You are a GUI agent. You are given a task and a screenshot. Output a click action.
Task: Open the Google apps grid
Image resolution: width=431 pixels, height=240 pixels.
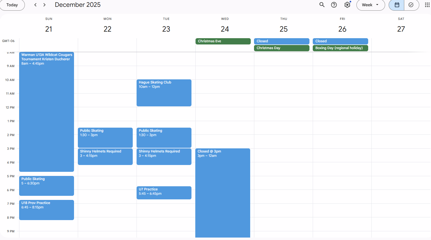pyautogui.click(x=427, y=5)
